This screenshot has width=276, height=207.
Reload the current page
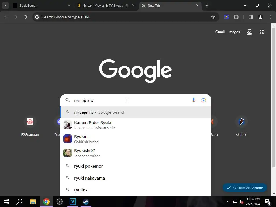tap(25, 17)
